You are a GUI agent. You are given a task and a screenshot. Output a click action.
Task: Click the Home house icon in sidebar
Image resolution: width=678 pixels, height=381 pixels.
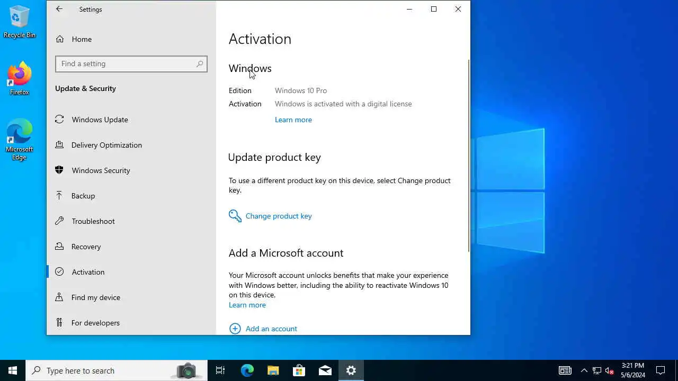[x=60, y=39]
